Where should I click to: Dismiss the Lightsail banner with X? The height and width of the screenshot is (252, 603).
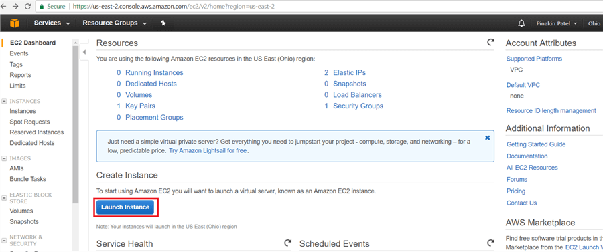click(487, 138)
